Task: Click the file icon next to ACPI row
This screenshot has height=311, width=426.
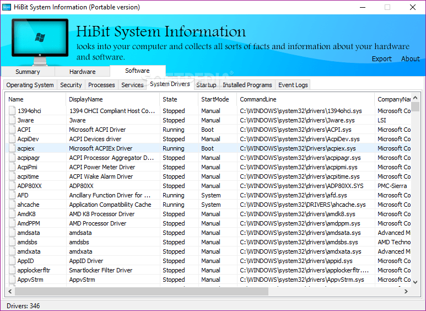Action: point(12,130)
